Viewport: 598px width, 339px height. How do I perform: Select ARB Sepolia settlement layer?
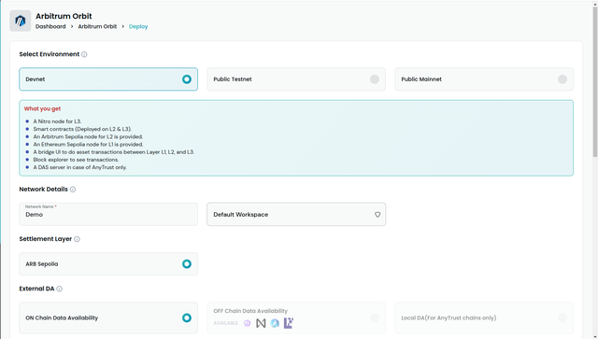[108, 264]
